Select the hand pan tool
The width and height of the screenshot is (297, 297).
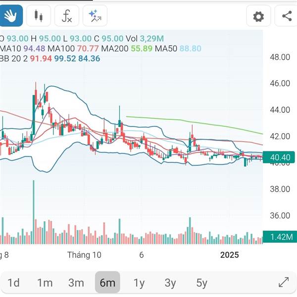point(11,15)
